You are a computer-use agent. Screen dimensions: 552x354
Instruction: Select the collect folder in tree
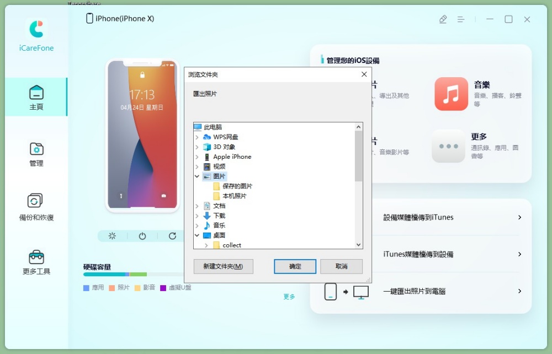pos(232,245)
